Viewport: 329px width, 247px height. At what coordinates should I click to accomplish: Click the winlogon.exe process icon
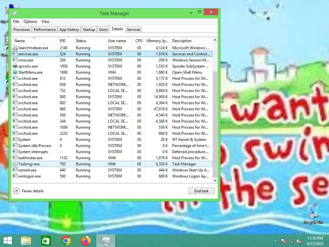(x=15, y=176)
